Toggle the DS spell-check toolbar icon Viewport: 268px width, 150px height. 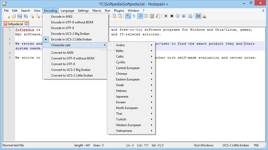click(198, 16)
